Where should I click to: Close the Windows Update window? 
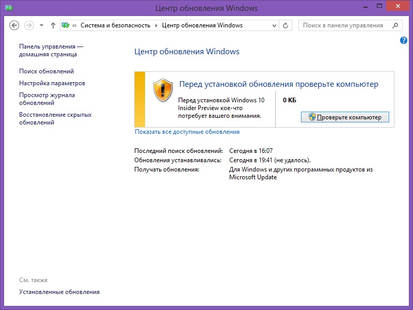398,6
